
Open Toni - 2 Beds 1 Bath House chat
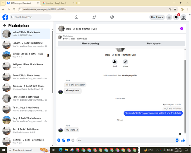(x=26, y=98)
